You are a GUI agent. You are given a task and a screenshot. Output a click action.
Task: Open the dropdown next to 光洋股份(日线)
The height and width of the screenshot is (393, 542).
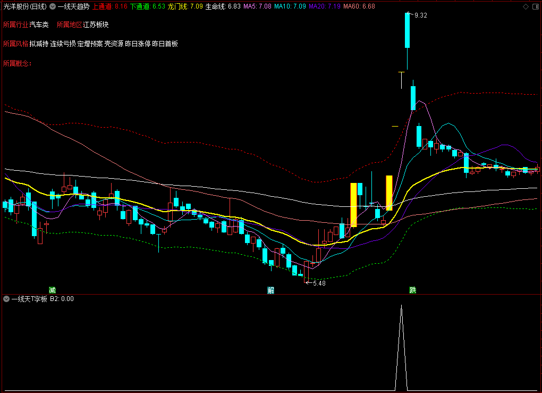53,6
